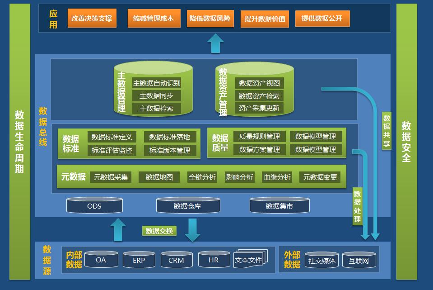Open the 血缘分析 box

(277, 177)
